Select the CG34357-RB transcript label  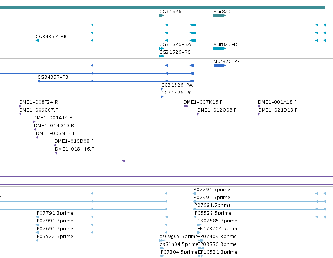pos(51,37)
